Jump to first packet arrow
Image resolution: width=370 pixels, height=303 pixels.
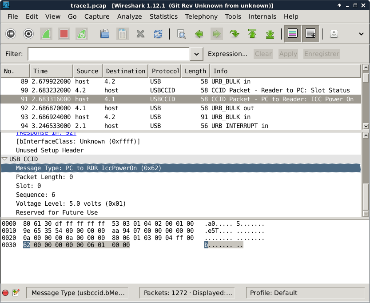coord(252,34)
